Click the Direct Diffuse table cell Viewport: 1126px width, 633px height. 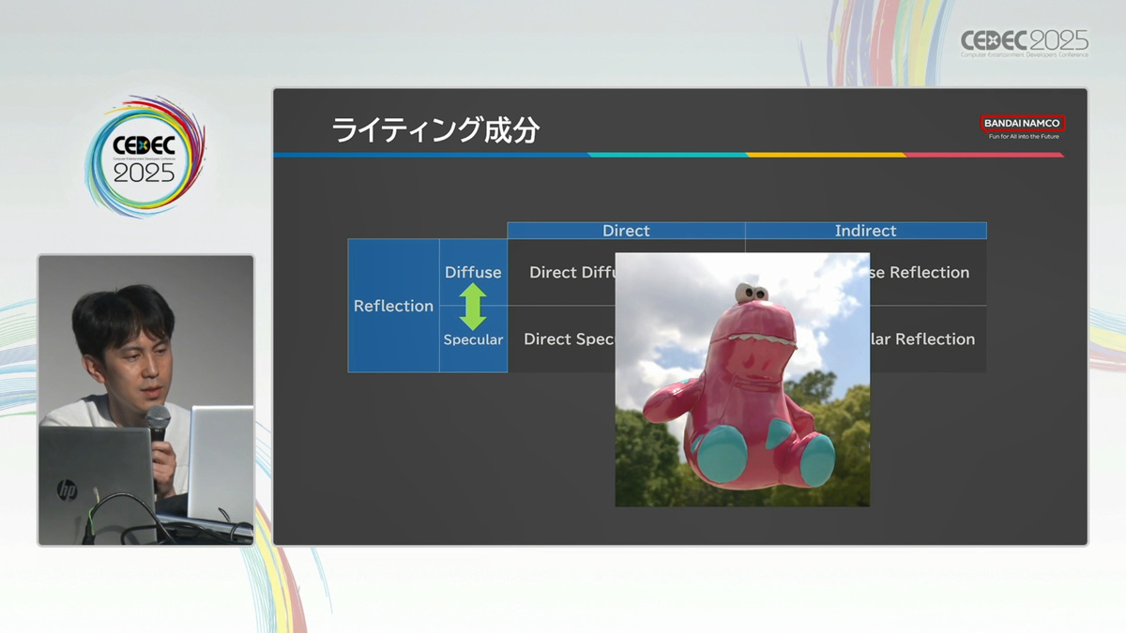tap(563, 272)
